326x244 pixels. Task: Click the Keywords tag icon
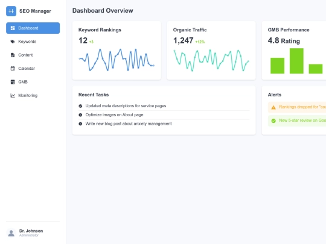[x=13, y=42]
